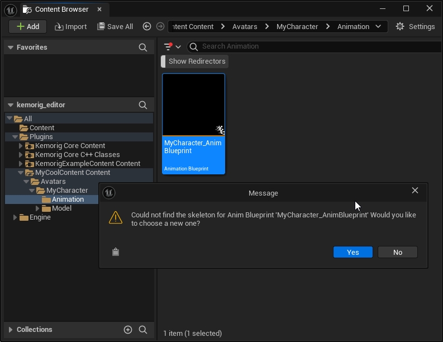Click the Favorites search magnifier icon
This screenshot has width=443, height=342.
pyautogui.click(x=143, y=47)
